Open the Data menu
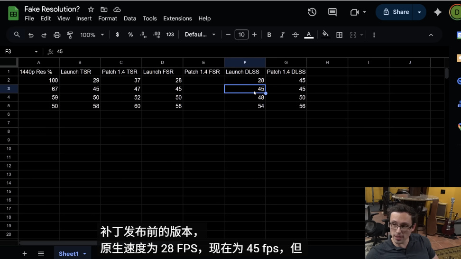Viewport: 461px width, 259px height. (x=130, y=18)
